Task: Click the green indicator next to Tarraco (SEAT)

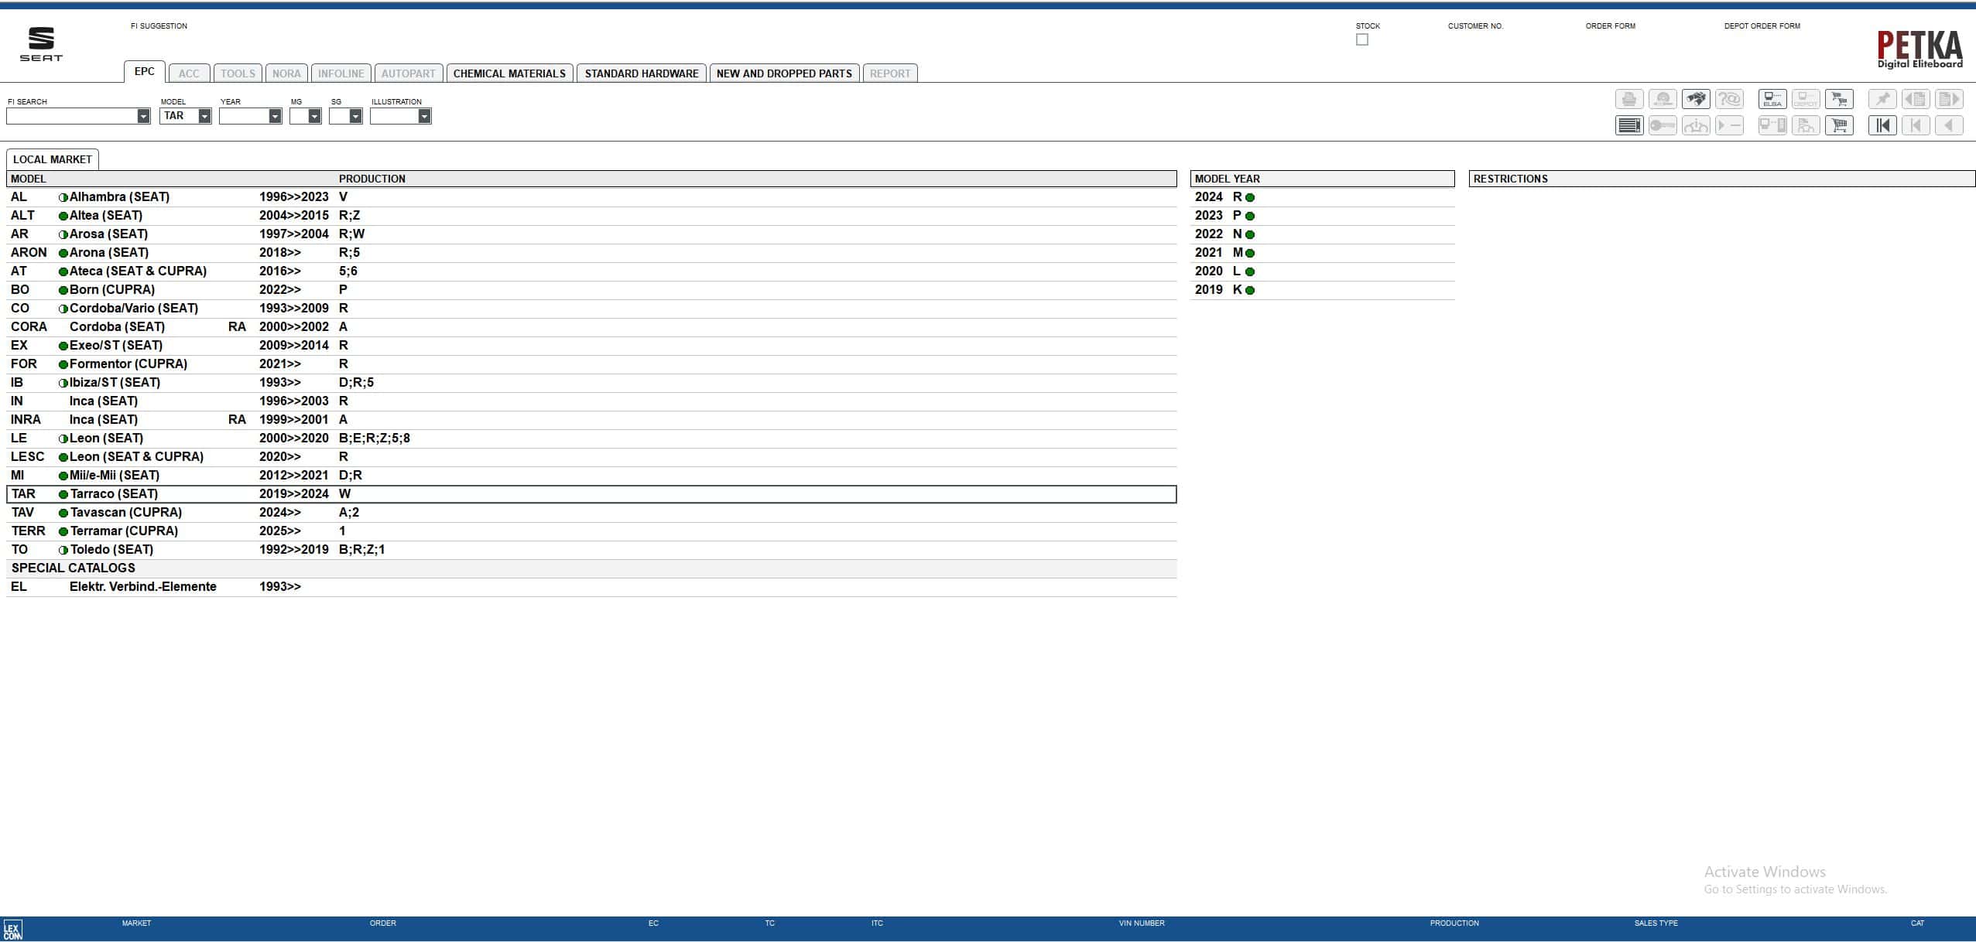Action: click(63, 493)
